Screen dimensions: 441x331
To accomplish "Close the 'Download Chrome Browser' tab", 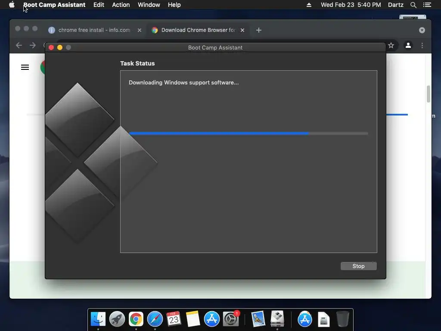I will point(242,30).
